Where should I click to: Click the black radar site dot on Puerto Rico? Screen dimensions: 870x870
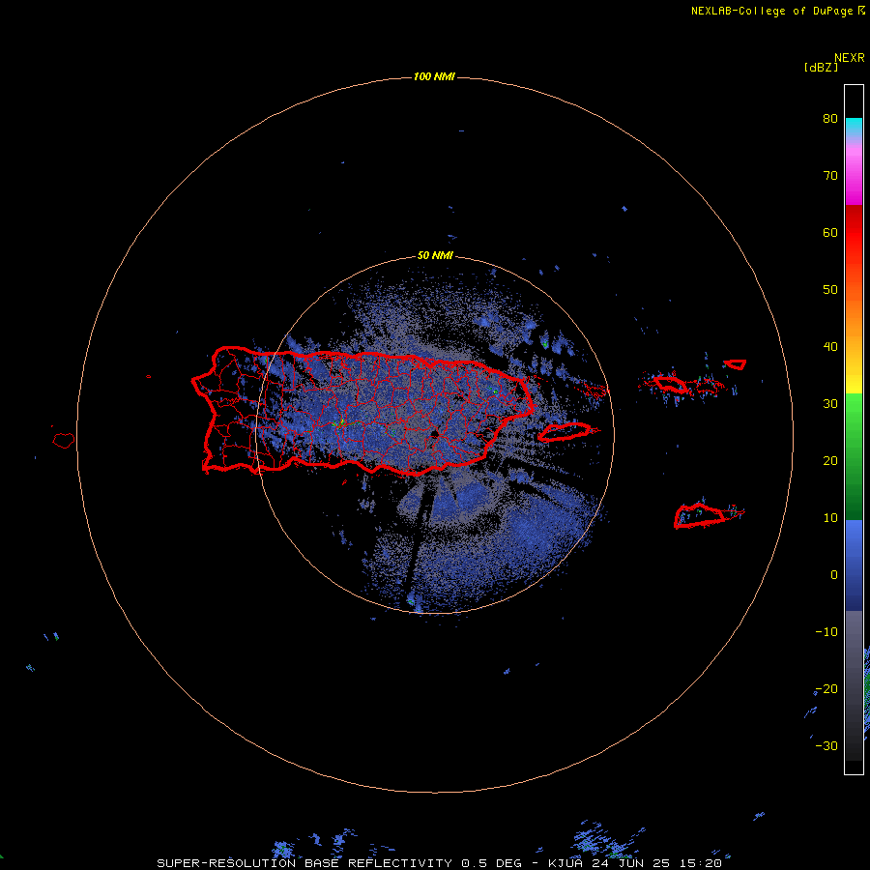point(436,433)
